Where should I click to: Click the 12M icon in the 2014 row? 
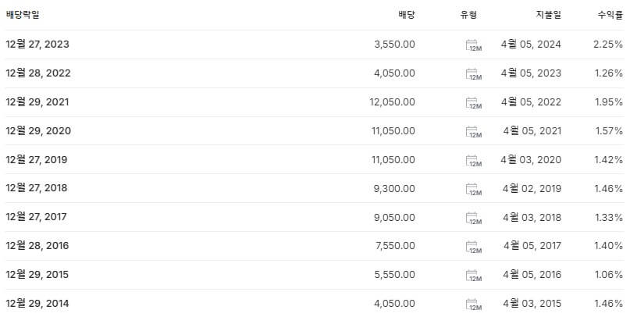point(474,305)
